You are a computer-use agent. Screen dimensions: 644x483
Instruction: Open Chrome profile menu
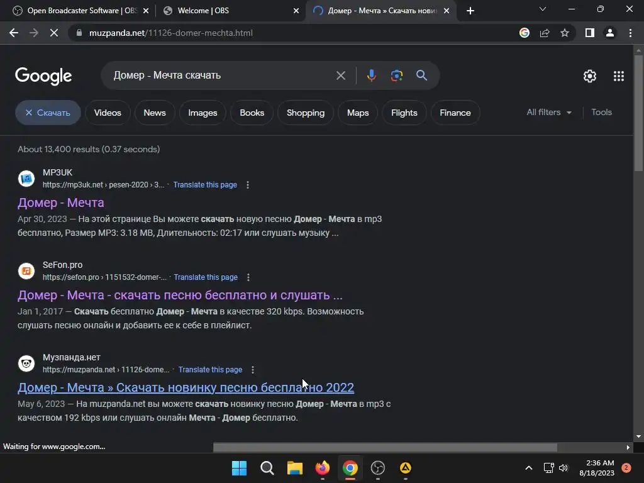point(610,33)
